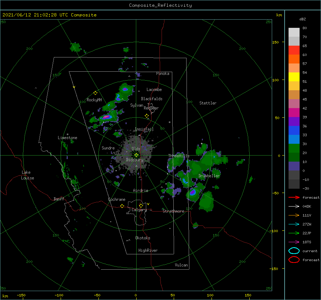Click the Limestone label

pyautogui.click(x=67, y=138)
